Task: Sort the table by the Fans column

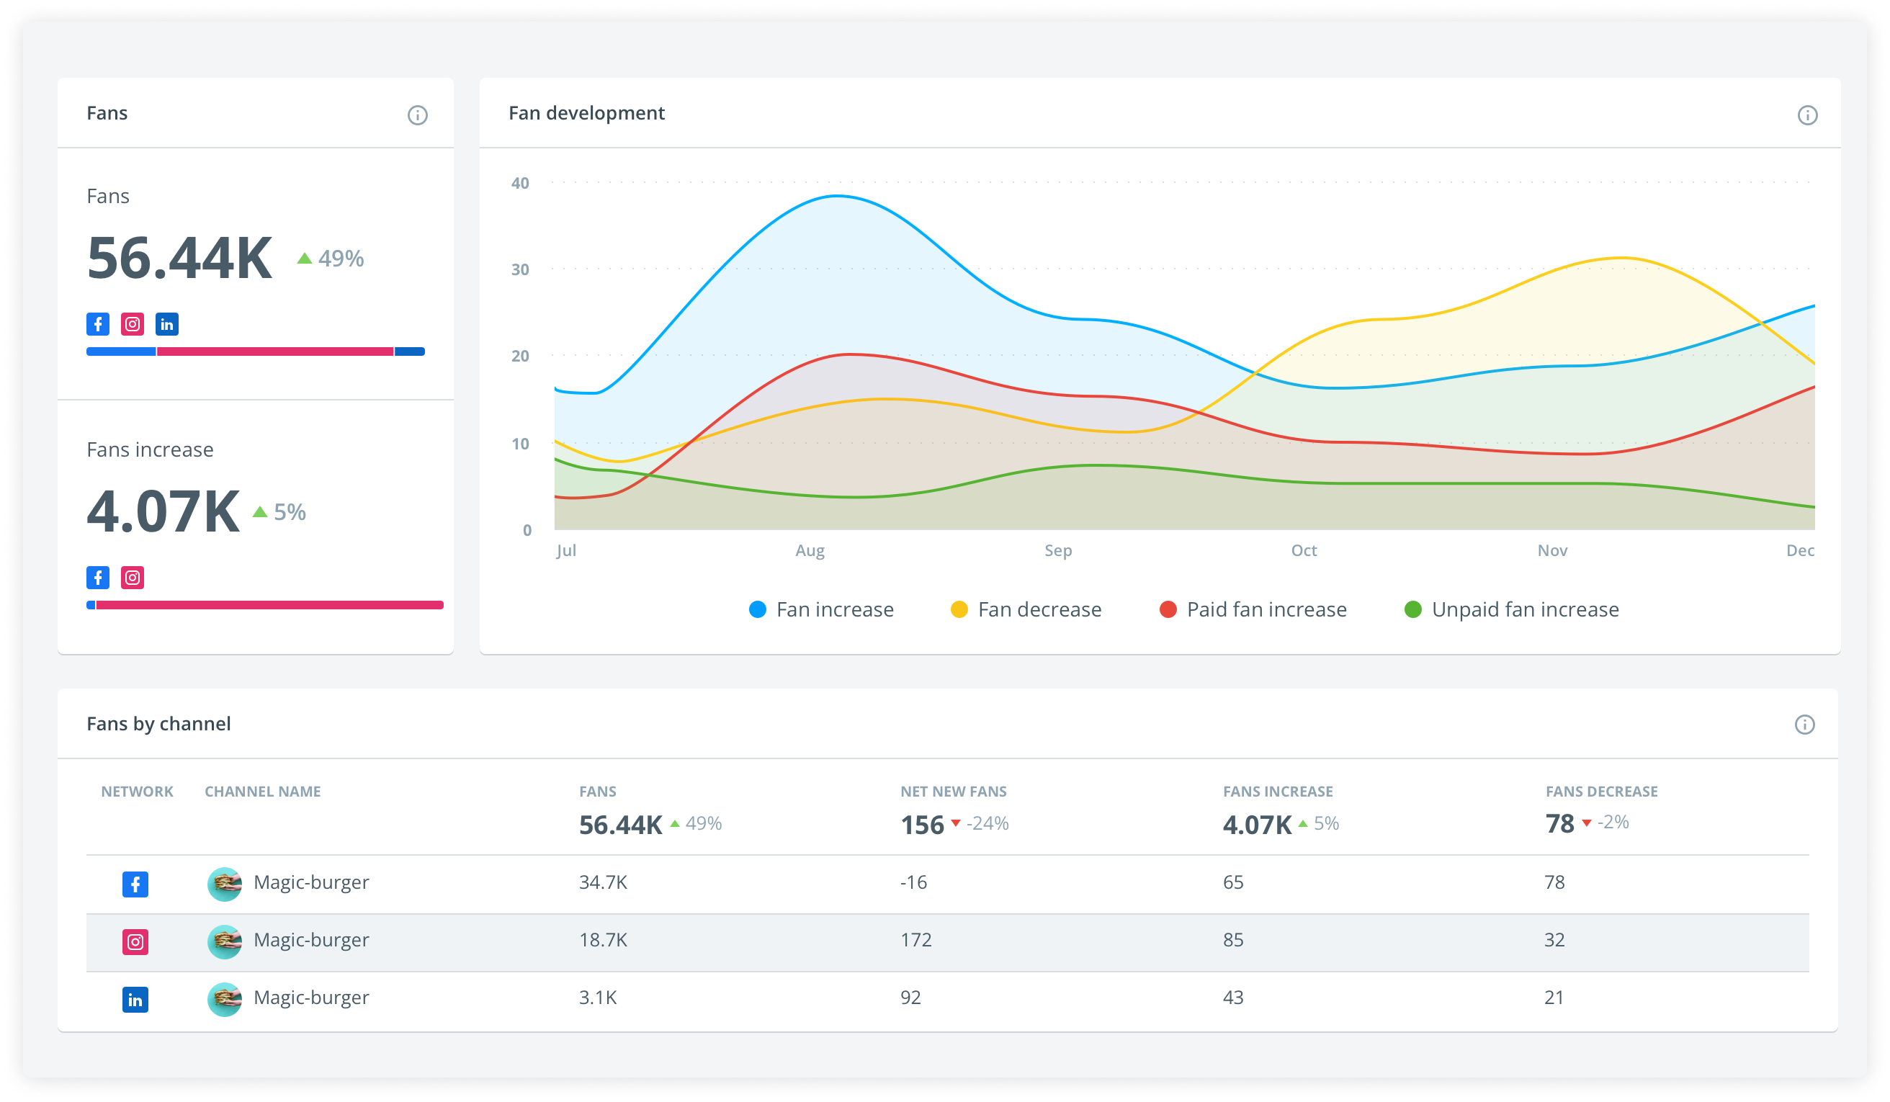Action: [x=598, y=792]
